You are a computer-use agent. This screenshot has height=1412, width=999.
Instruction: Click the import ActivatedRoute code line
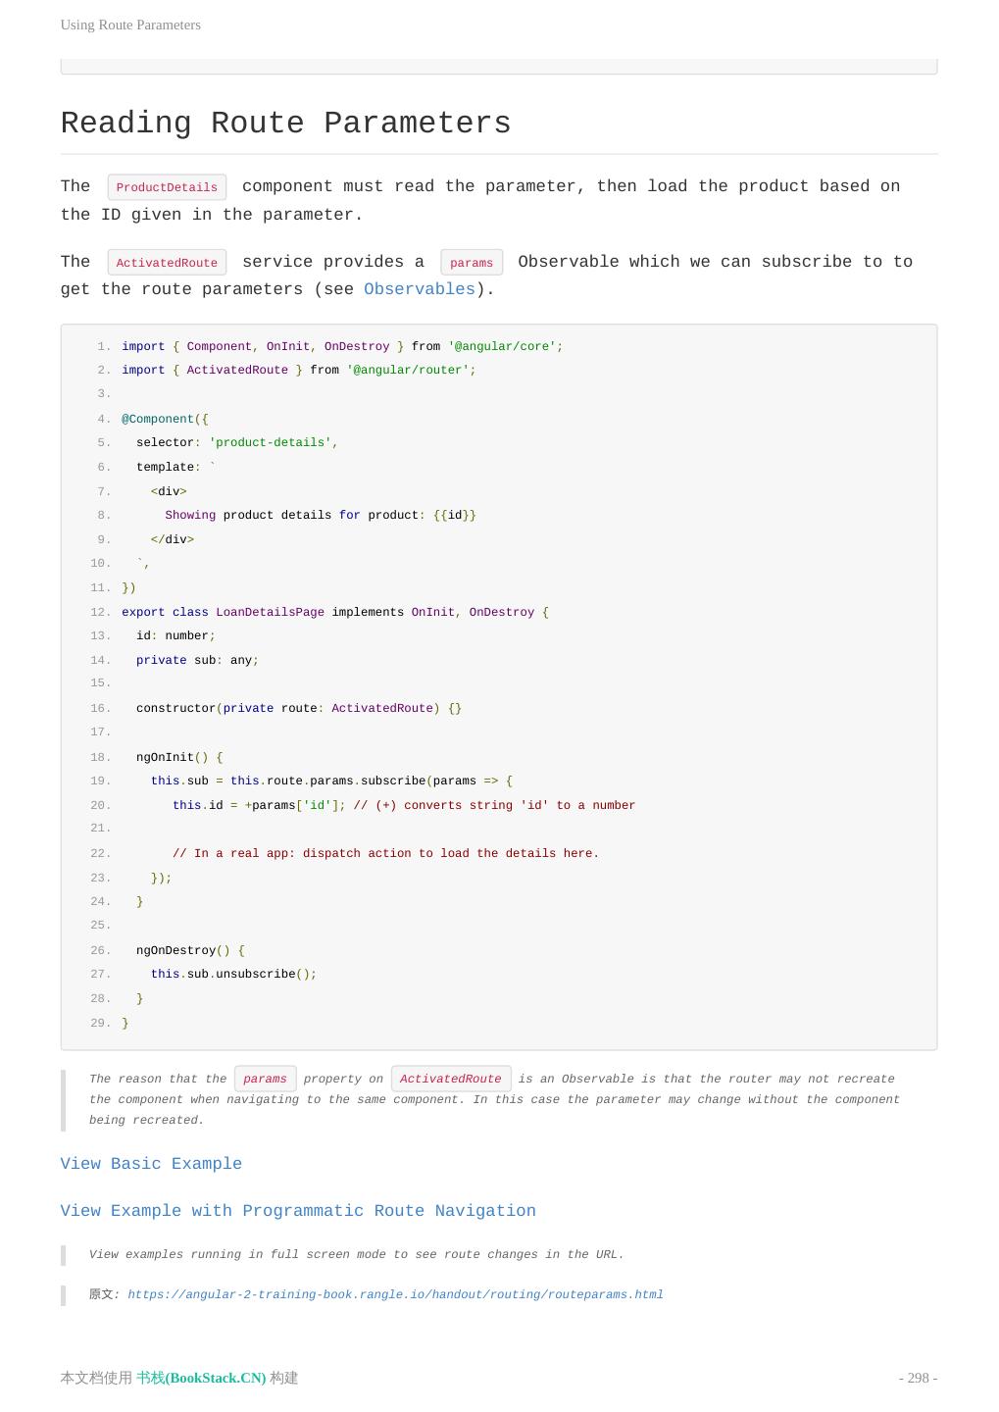[298, 370]
